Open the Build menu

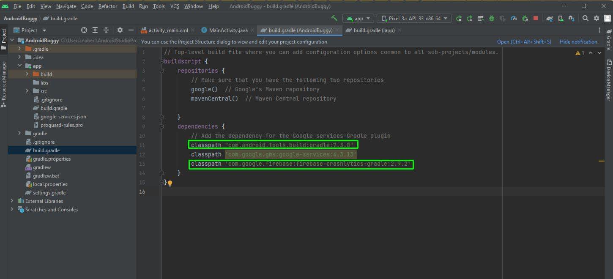(128, 6)
